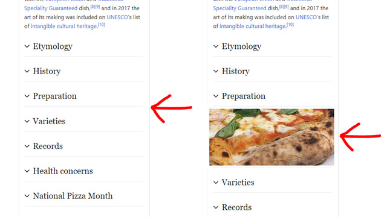387x217 pixels.
Task: Expand Varieties section in left panel
Action: (x=27, y=121)
